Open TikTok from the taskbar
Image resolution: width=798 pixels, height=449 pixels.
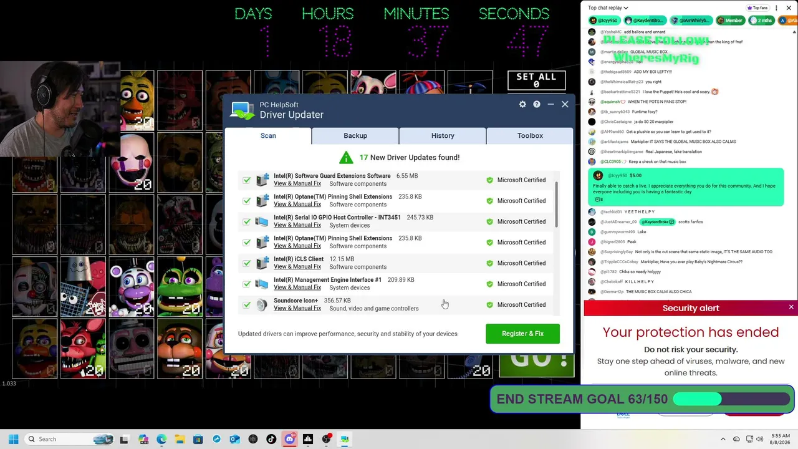click(x=271, y=439)
